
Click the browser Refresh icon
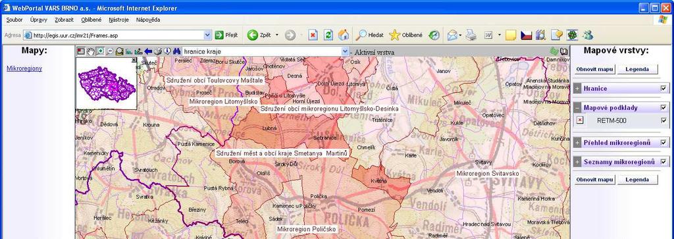[328, 36]
